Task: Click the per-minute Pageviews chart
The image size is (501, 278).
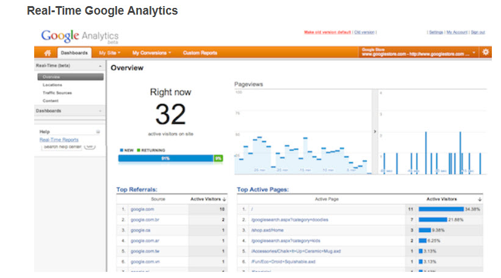Action: (x=303, y=132)
